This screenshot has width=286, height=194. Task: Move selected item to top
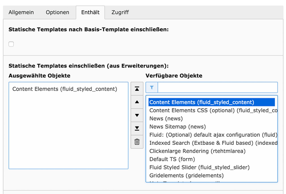tap(137, 89)
